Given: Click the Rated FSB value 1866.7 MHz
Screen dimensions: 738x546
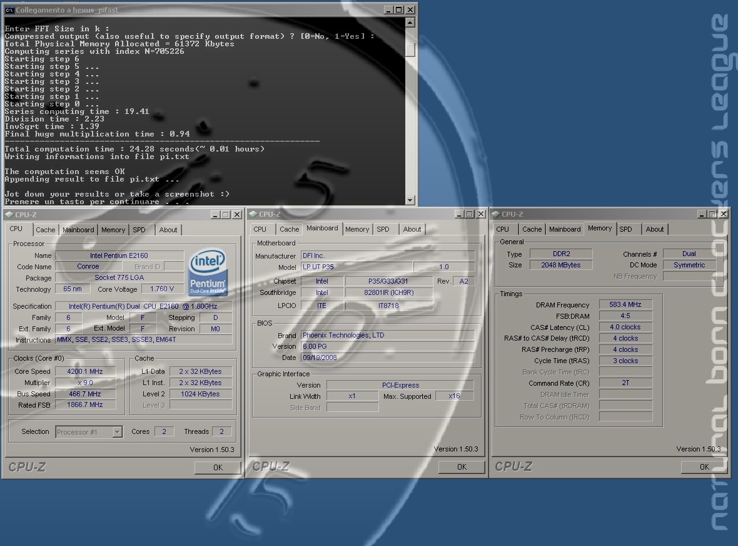Looking at the screenshot, I should pyautogui.click(x=84, y=404).
